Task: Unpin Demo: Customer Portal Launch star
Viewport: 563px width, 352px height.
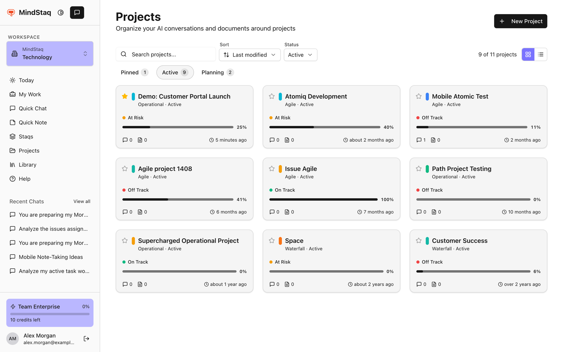Action: pyautogui.click(x=125, y=96)
